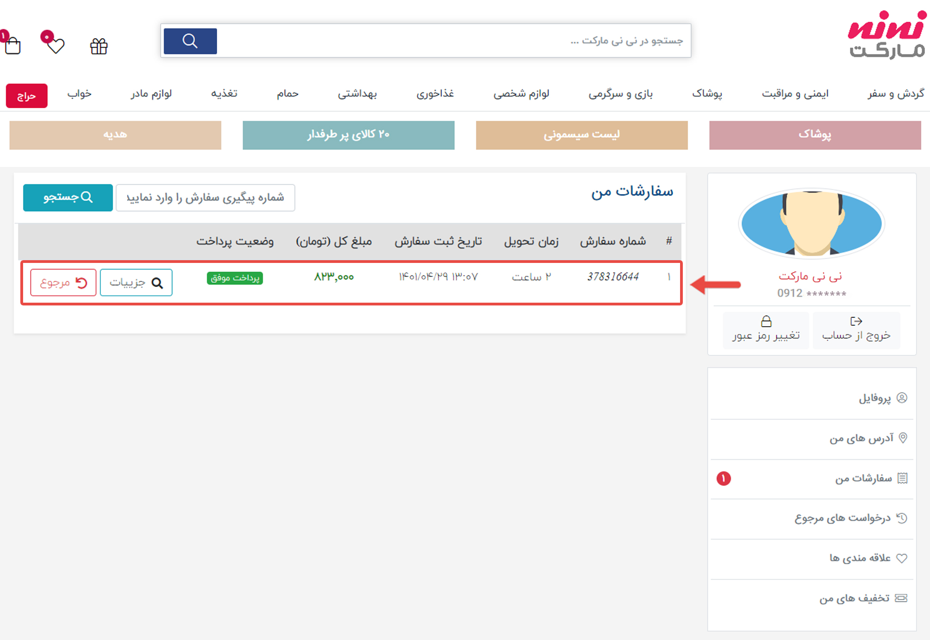Click the user avatar picture
930x640 pixels.
811,224
